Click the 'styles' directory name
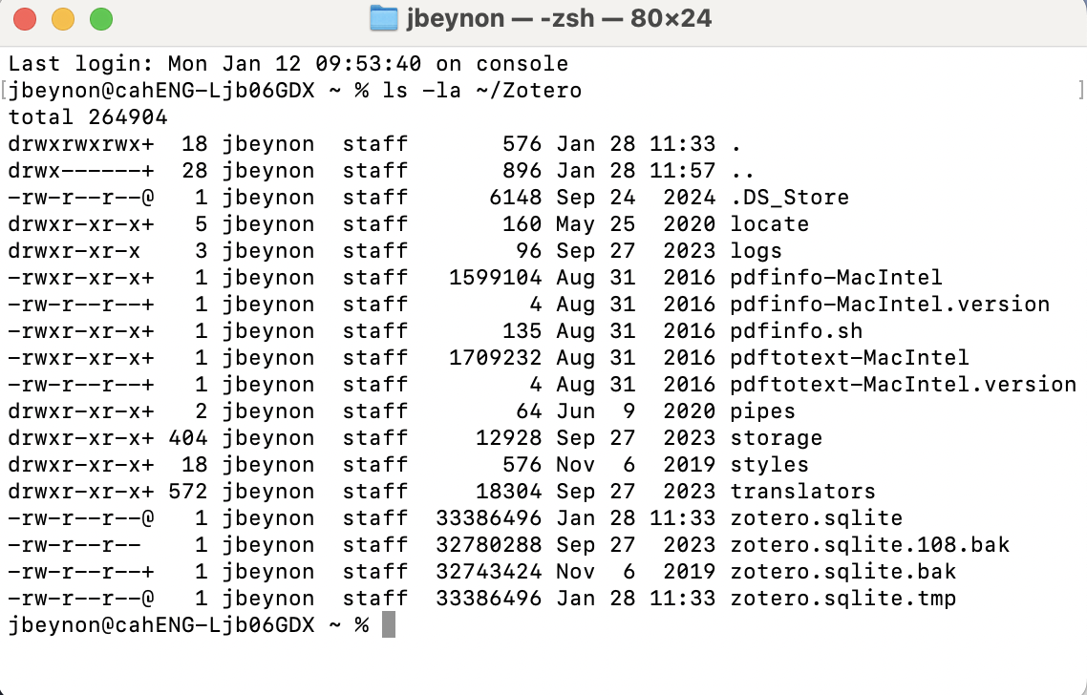 coord(770,465)
